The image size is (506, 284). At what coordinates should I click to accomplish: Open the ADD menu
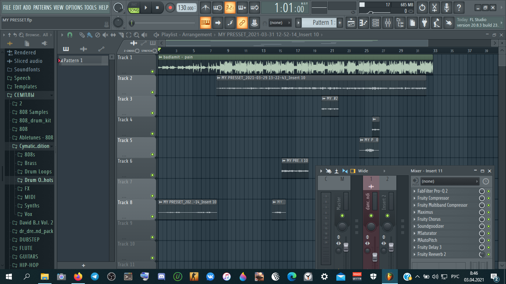pos(27,7)
